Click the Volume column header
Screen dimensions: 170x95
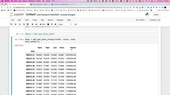[x=73, y=47]
